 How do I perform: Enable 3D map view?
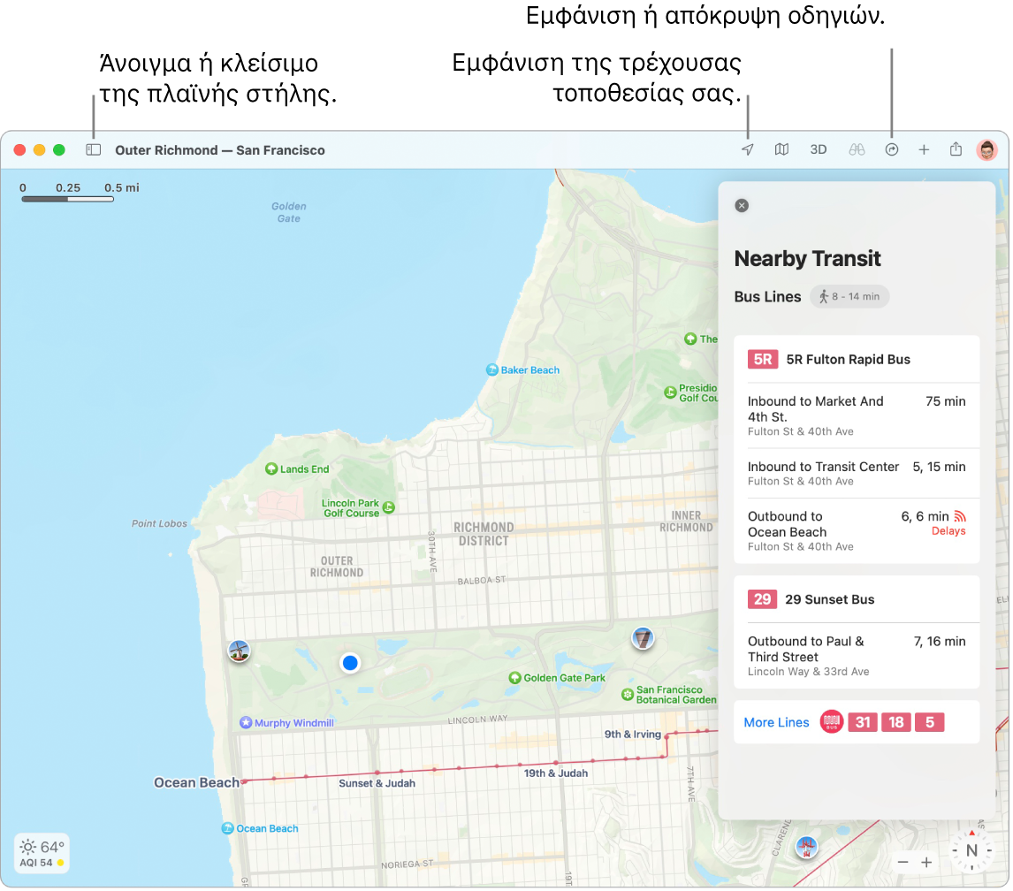(x=818, y=149)
